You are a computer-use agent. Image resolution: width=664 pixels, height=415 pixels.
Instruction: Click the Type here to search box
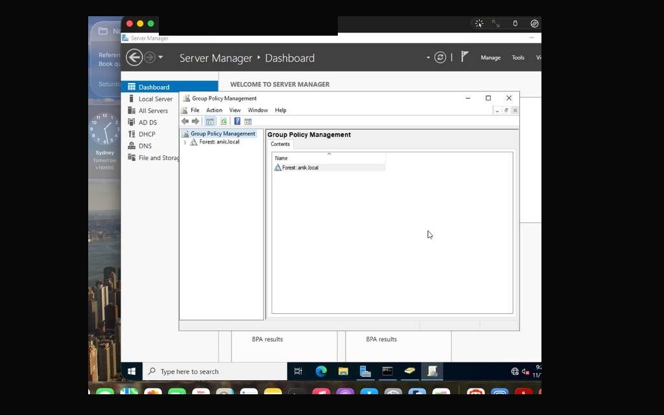tap(215, 372)
